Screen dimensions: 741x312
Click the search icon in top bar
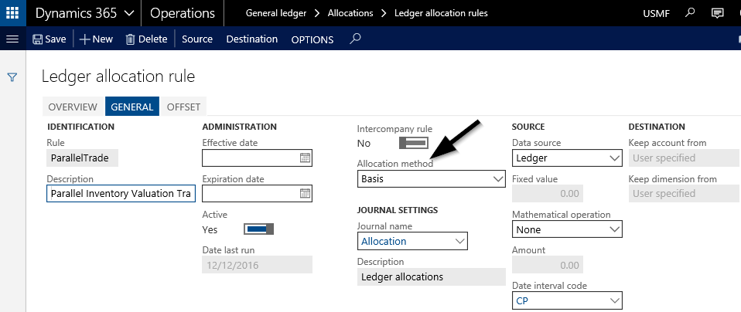coord(690,13)
